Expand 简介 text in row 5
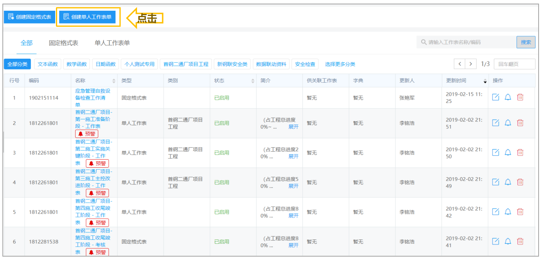Screen dimensions: 541x259 294,216
